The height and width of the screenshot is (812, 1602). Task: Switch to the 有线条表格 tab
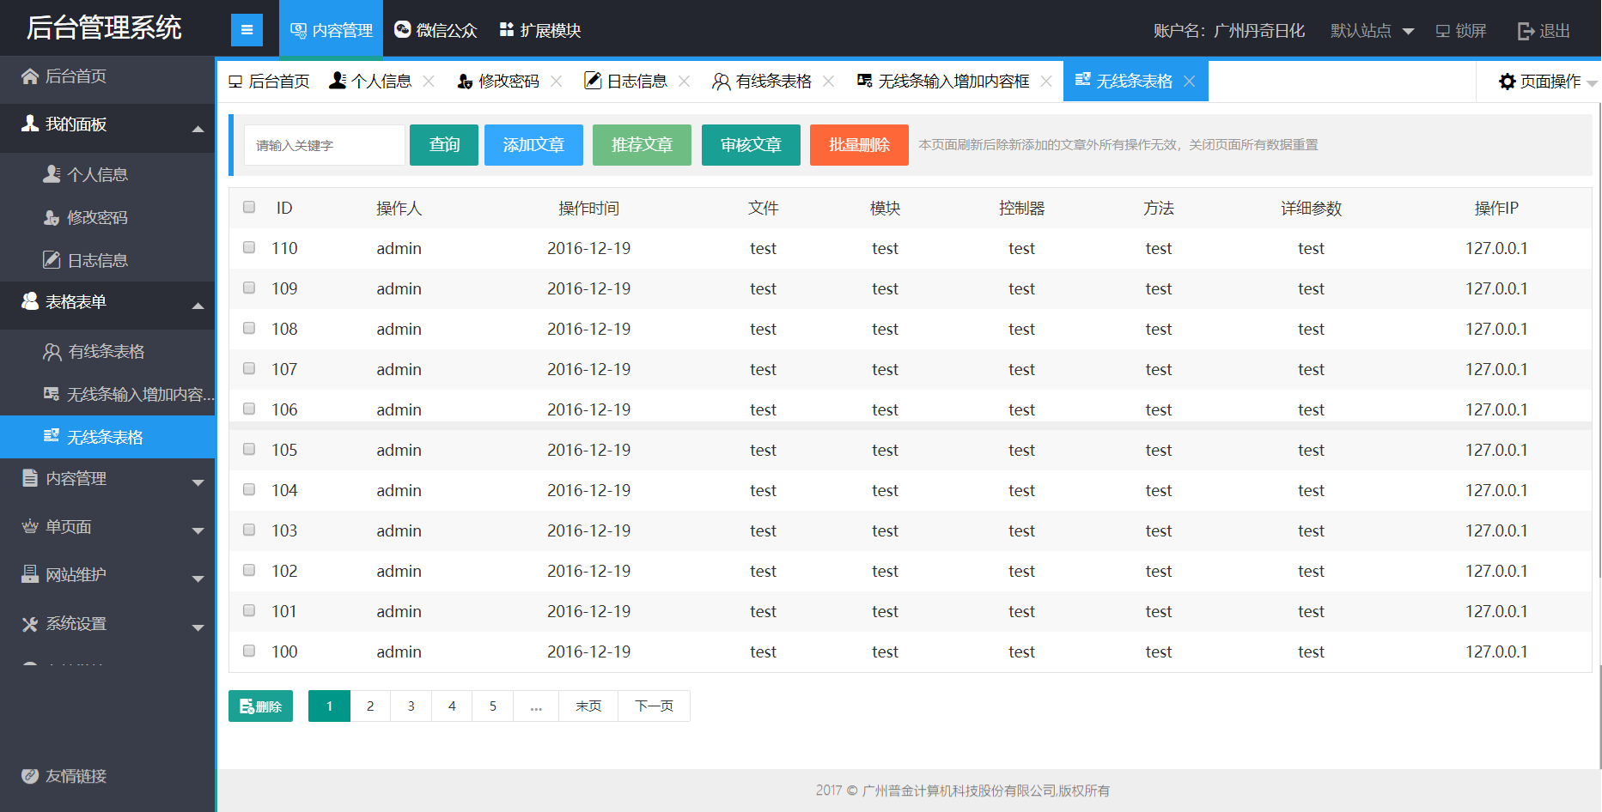(771, 81)
